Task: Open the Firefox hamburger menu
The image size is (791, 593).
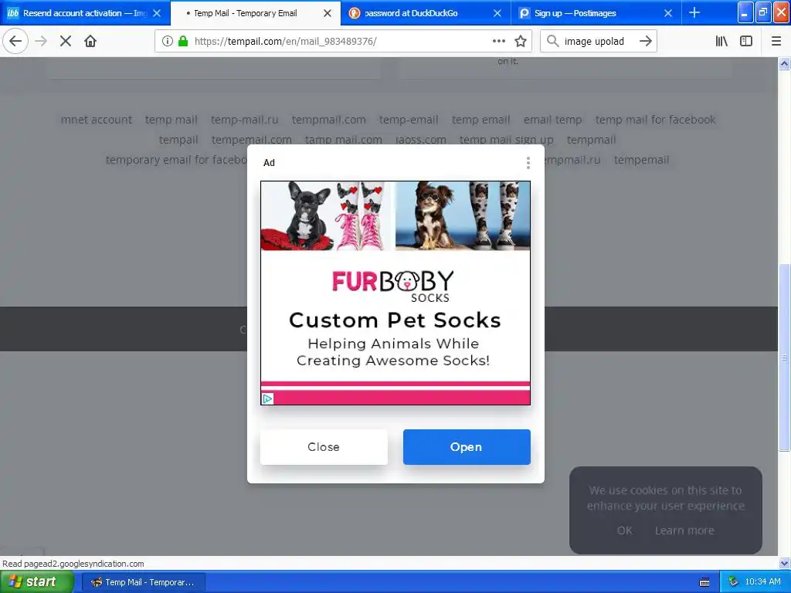Action: 776,41
